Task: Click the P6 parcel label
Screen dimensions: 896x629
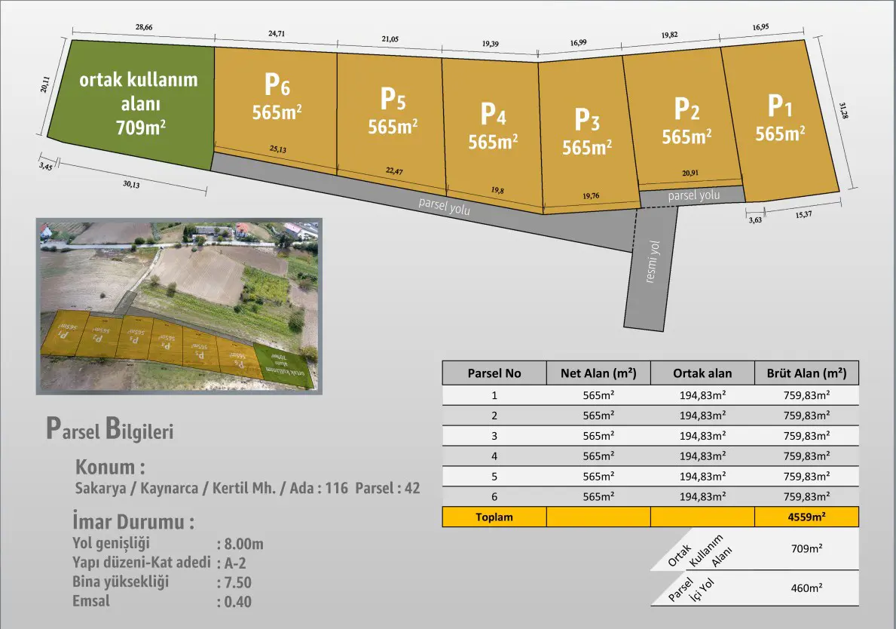Action: [x=277, y=84]
